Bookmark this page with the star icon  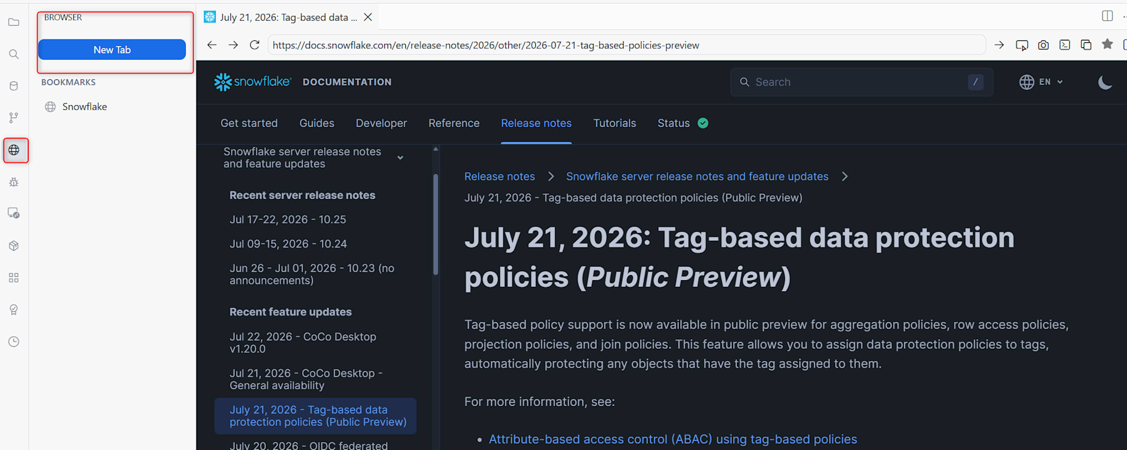point(1107,44)
